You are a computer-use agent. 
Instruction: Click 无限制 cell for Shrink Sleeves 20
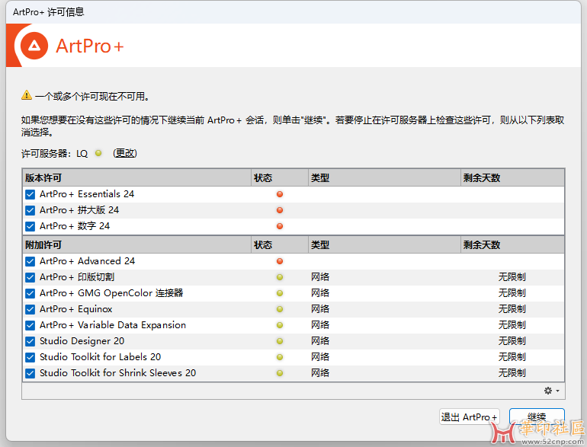(x=512, y=373)
